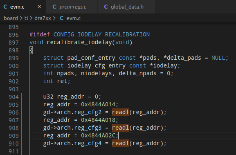Click the iodelay_cfg_entry struct name
This screenshot has width=236, height=155.
pyautogui.click(x=97, y=65)
